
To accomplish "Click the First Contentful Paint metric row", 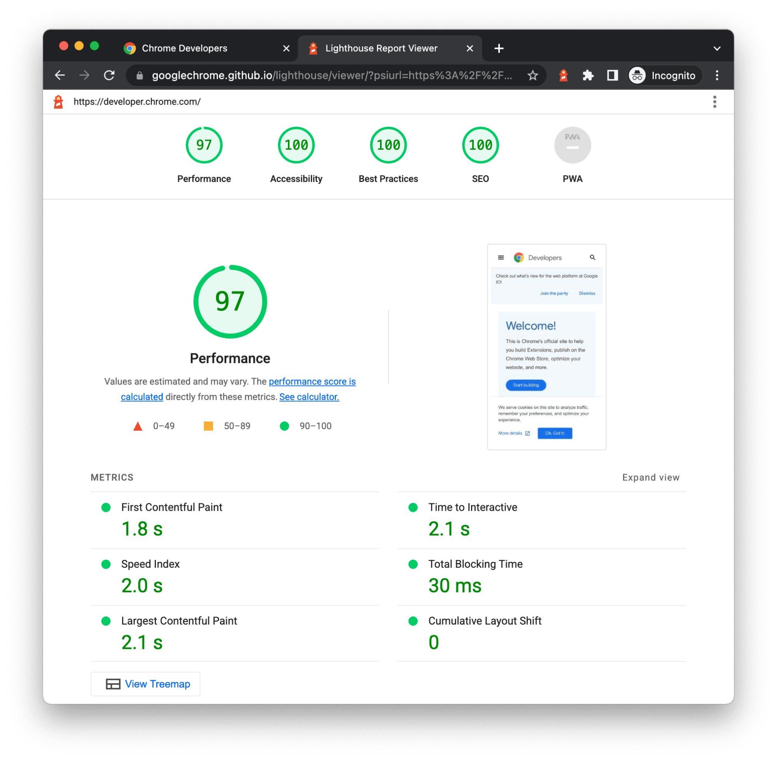I will 235,520.
